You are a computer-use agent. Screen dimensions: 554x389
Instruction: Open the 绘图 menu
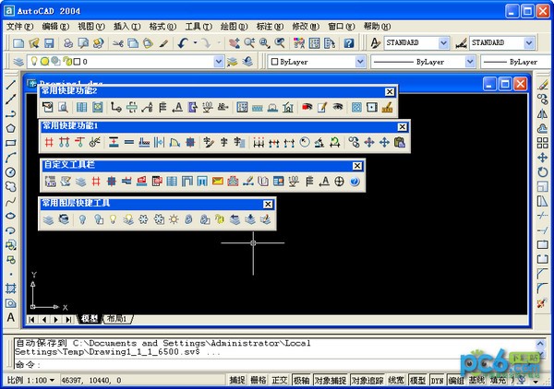(234, 27)
